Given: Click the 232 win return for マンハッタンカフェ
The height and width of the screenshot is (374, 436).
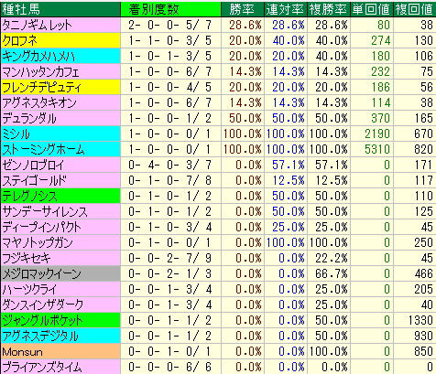Looking at the screenshot, I should point(381,71).
